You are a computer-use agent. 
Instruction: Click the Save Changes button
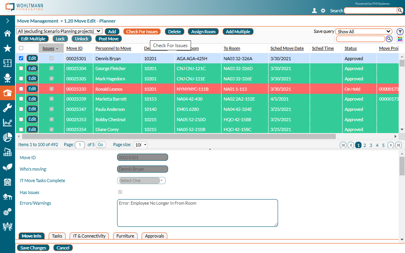(x=33, y=248)
